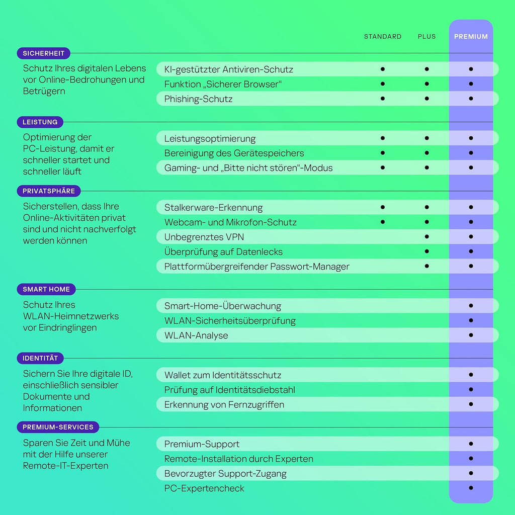Click the PC-Expertencheck feature label
Screen dimensions: 515x515
(x=204, y=488)
